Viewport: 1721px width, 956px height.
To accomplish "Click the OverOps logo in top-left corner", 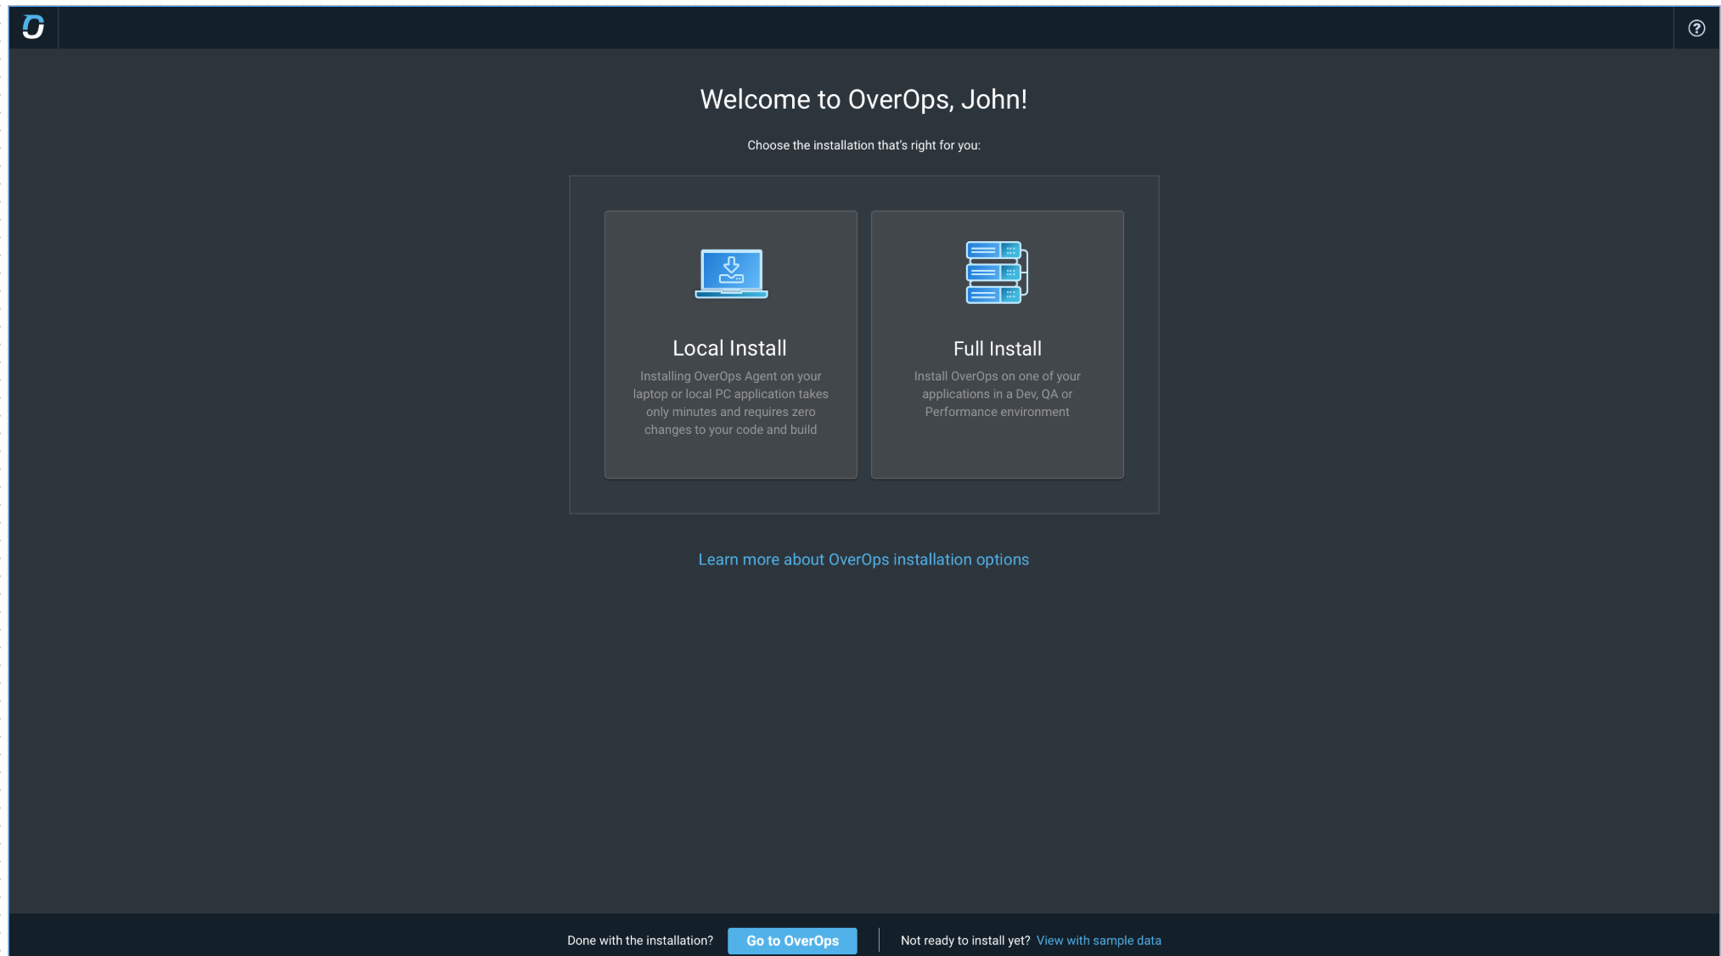I will point(33,27).
